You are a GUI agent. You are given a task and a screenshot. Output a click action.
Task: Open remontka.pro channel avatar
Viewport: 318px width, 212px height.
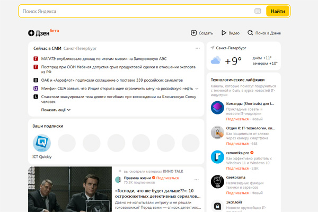point(217,157)
